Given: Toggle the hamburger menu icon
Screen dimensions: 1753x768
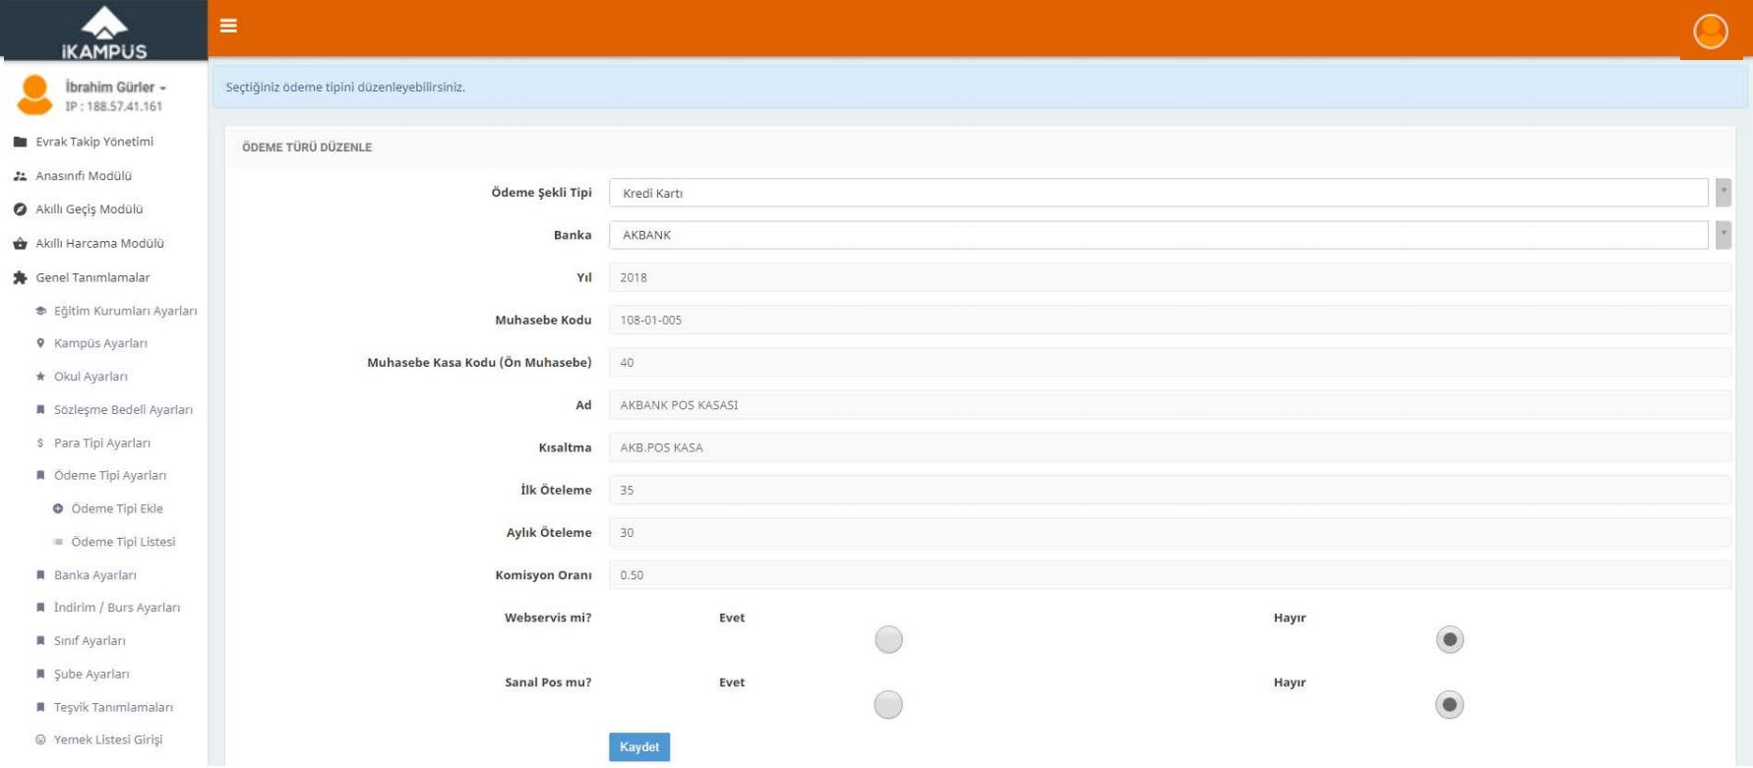Looking at the screenshot, I should click(228, 26).
